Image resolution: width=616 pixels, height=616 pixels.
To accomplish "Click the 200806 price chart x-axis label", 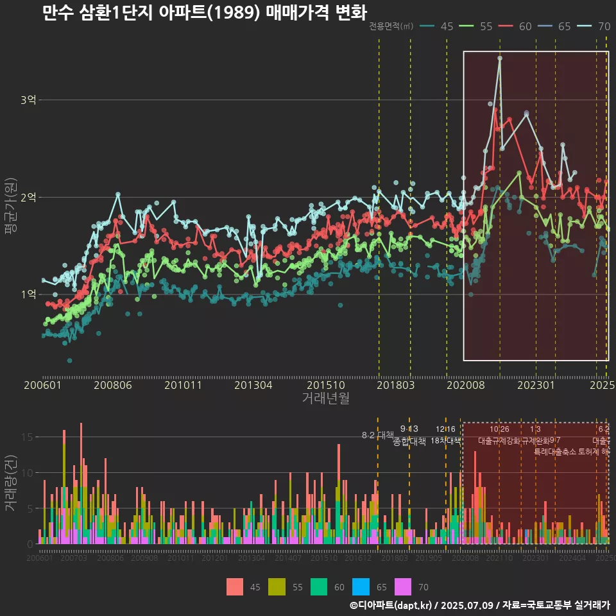I will pyautogui.click(x=113, y=385).
